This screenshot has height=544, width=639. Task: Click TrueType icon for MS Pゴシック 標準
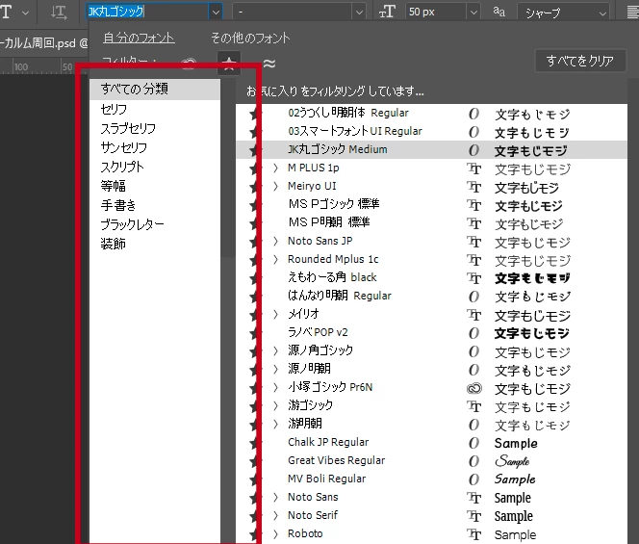(x=473, y=205)
